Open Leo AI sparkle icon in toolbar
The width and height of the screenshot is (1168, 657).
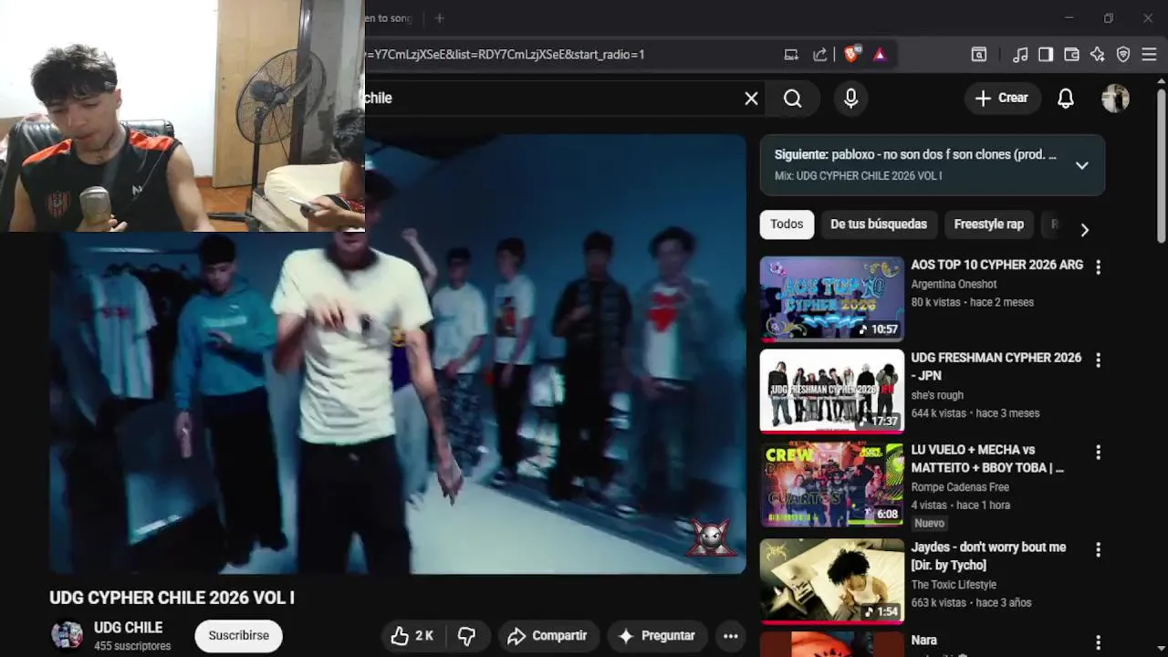pyautogui.click(x=1097, y=55)
